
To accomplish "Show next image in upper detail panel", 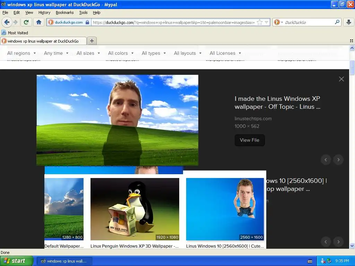I will click(338, 160).
